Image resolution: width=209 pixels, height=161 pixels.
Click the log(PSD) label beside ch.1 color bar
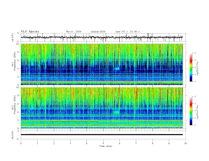(x=198, y=69)
